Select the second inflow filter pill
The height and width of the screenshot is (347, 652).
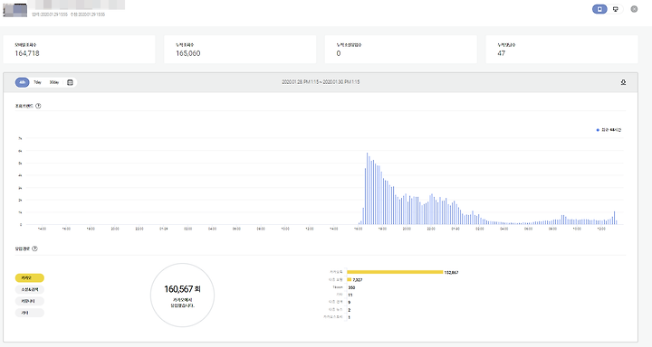(30, 289)
